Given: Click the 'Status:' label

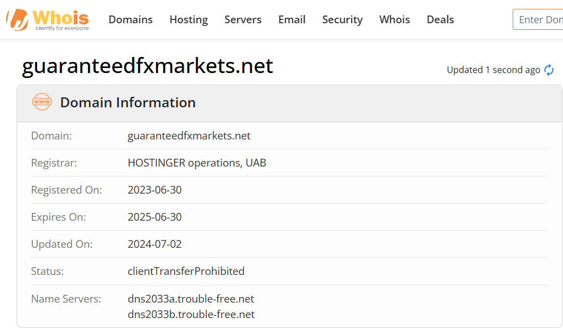Looking at the screenshot, I should tap(47, 271).
